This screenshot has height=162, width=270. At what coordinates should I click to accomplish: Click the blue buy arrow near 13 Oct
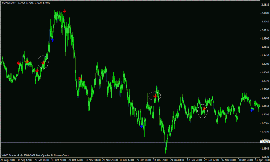pos(52,40)
